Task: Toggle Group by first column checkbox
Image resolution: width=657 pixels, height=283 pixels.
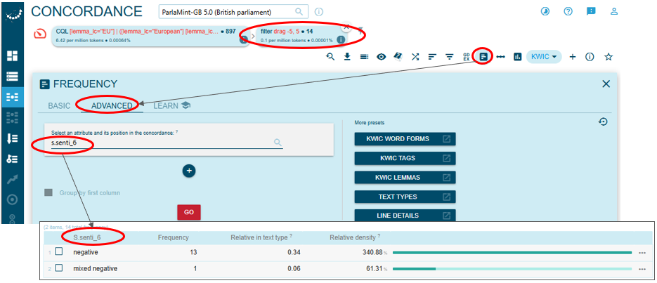Action: coord(48,192)
